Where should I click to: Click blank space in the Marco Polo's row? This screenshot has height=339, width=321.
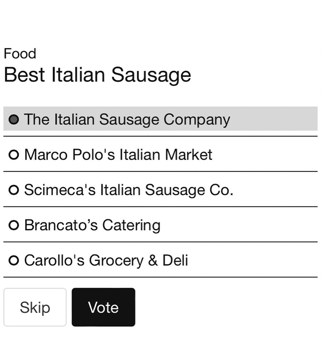pyautogui.click(x=264, y=154)
